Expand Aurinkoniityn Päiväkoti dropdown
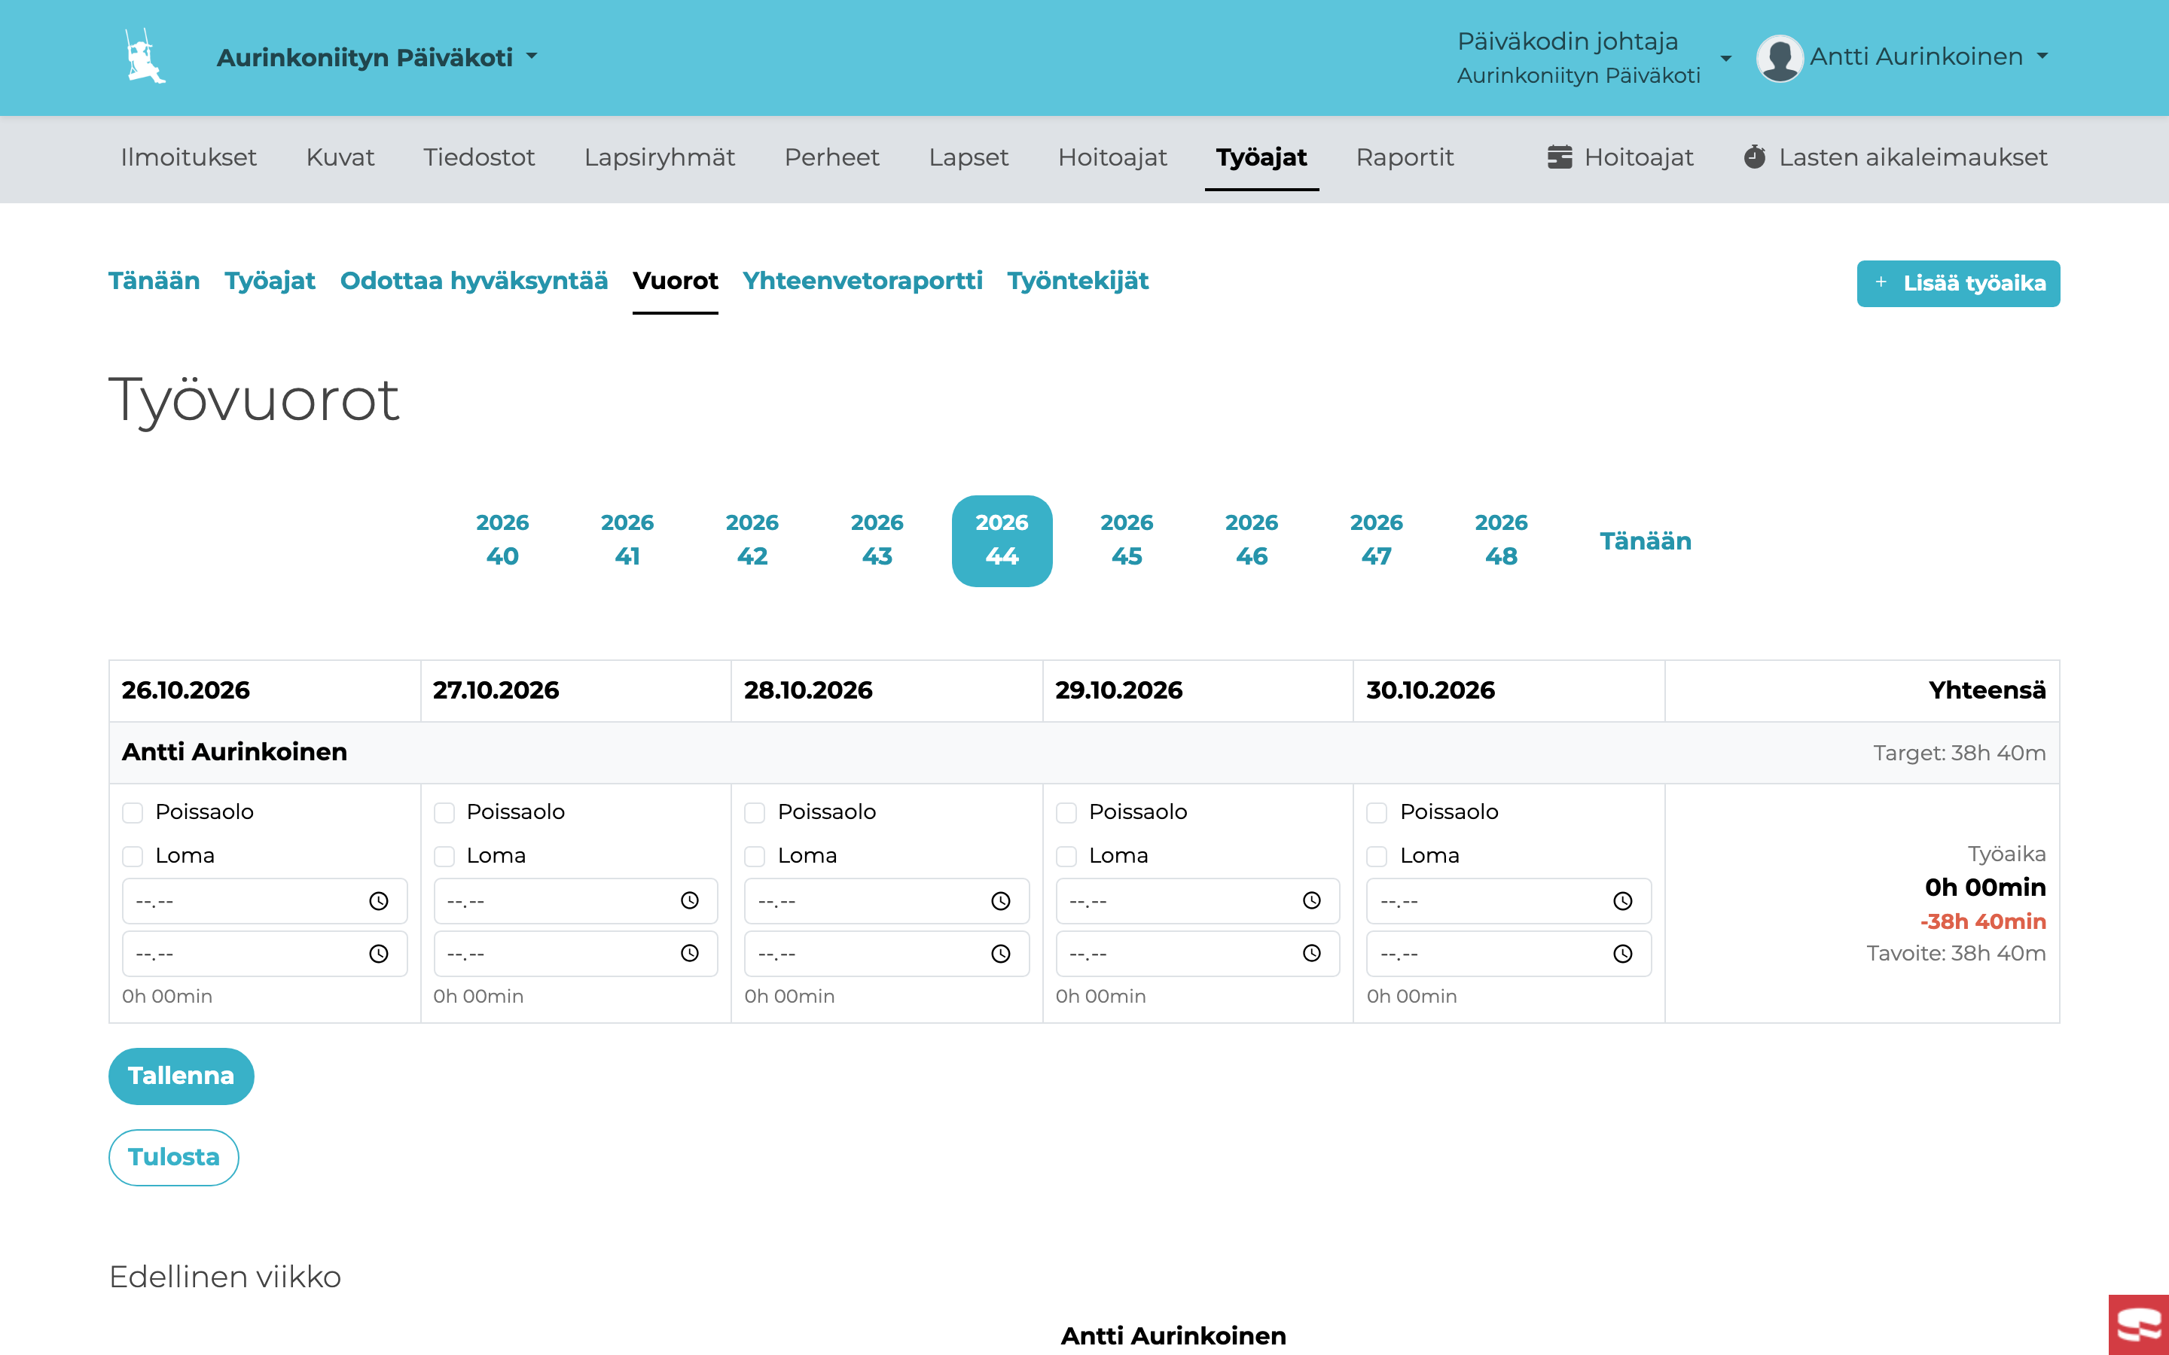The height and width of the screenshot is (1355, 2169). (377, 57)
